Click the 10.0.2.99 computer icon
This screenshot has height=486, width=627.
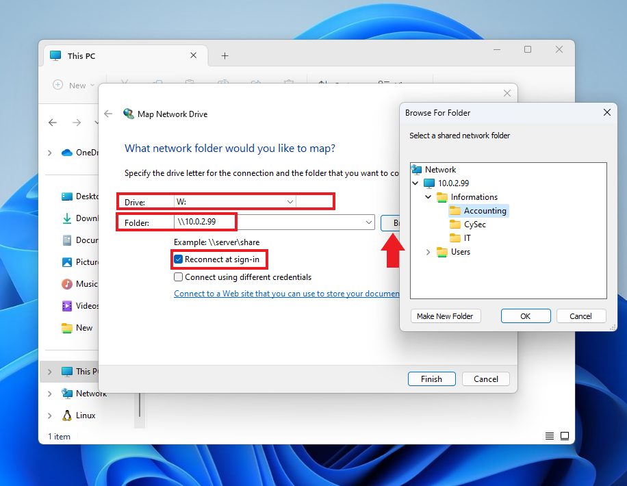pos(429,183)
